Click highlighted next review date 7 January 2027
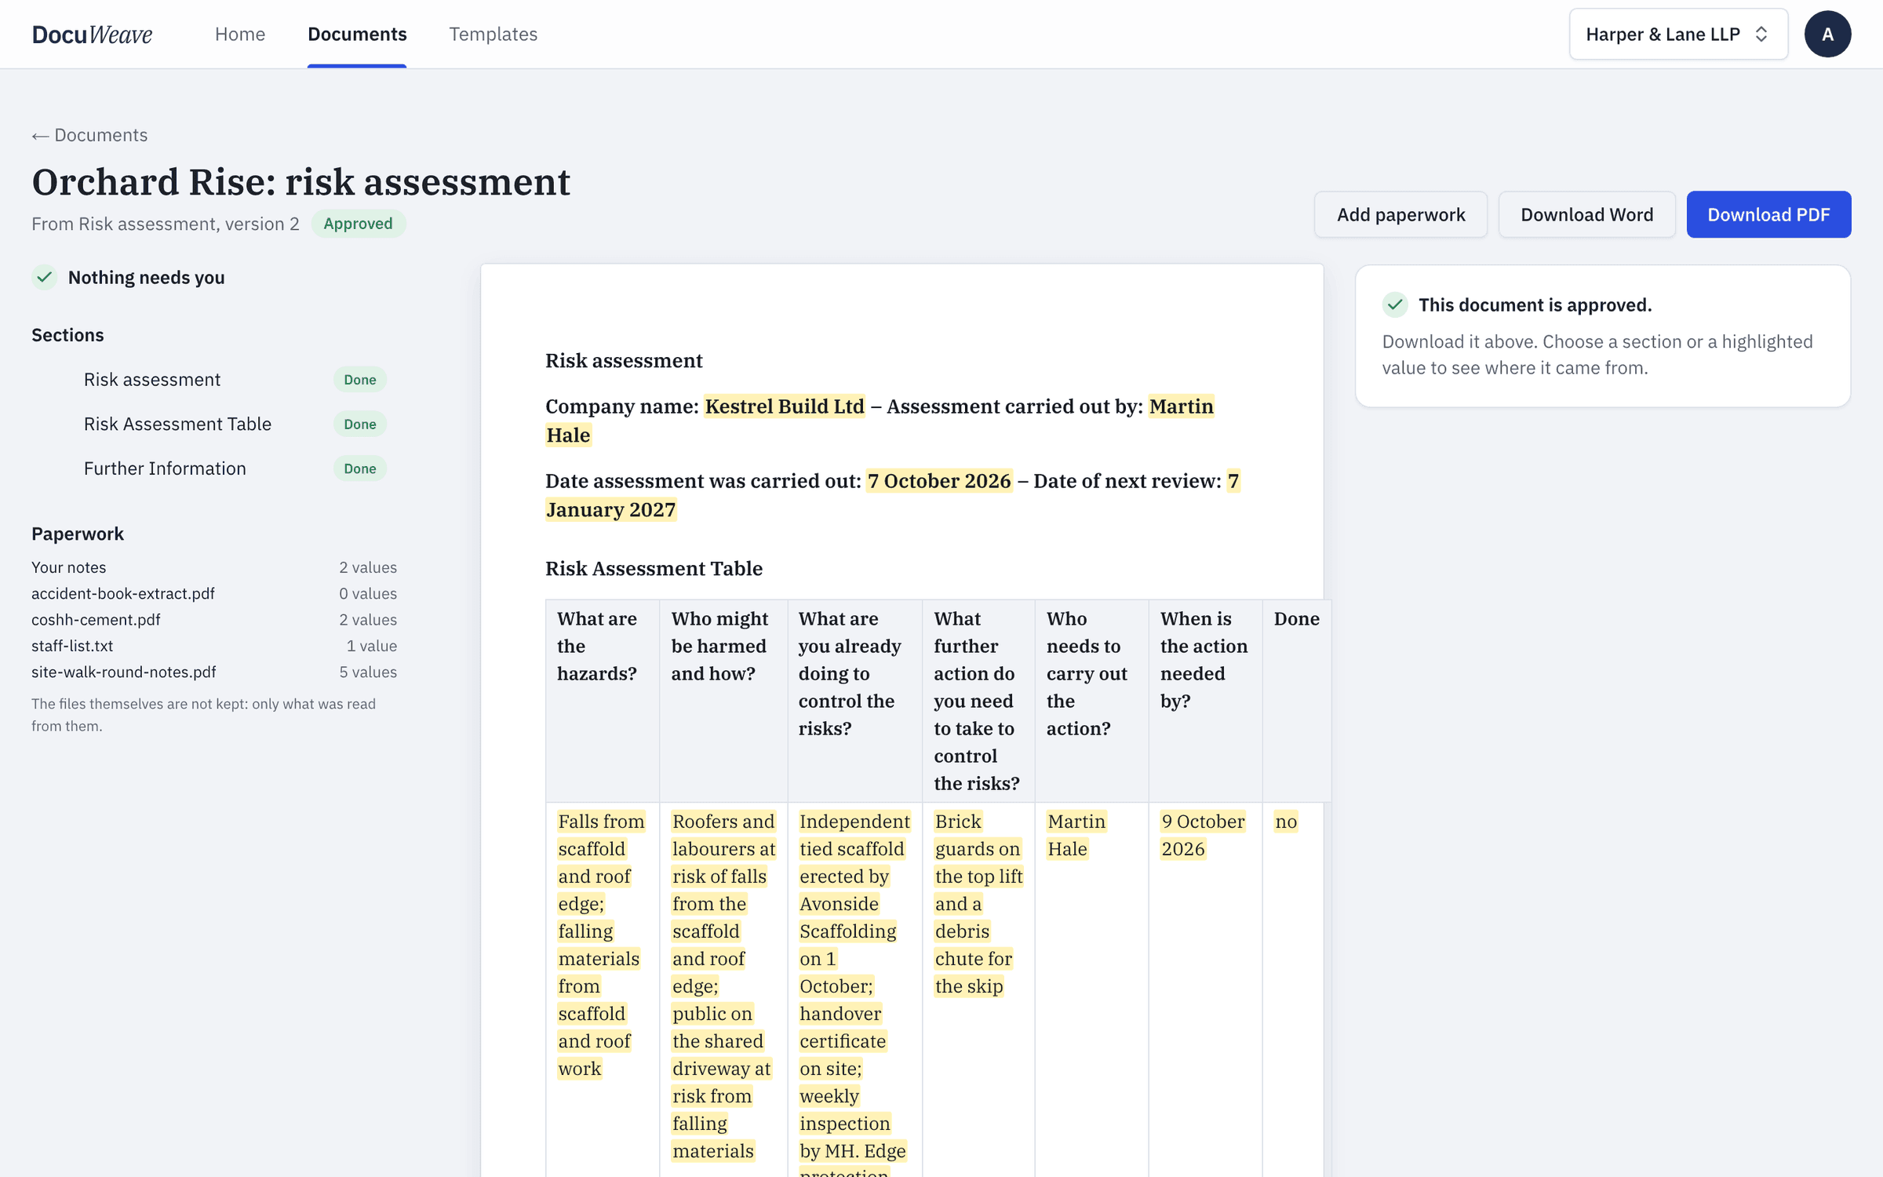Image resolution: width=1883 pixels, height=1177 pixels. (x=610, y=510)
